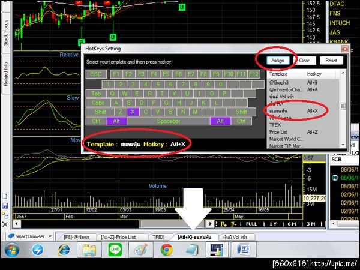Select the number 9 key on the keyboard

click(x=208, y=84)
